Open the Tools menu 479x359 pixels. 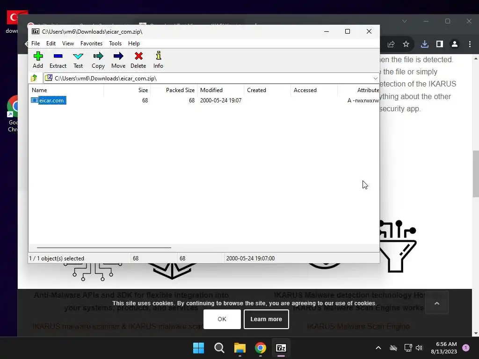click(116, 43)
